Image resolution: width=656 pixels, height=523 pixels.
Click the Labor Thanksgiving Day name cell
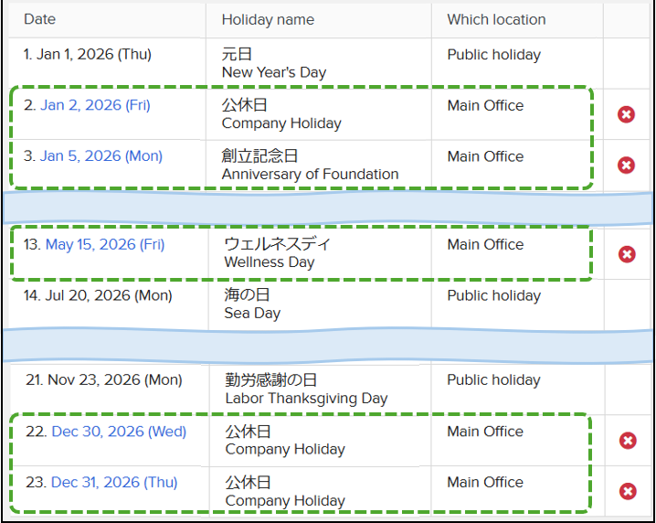320,390
